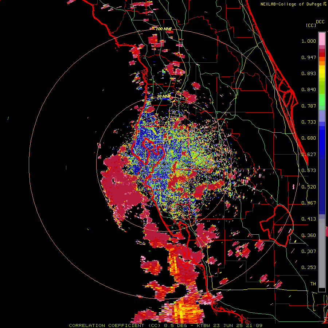This screenshot has height=328, width=328.
Task: Pick the gray segment of the color bar
Action: click(322, 253)
